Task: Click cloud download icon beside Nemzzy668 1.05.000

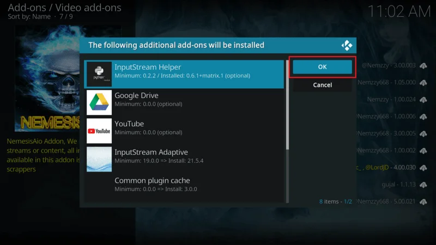Action: pyautogui.click(x=423, y=83)
